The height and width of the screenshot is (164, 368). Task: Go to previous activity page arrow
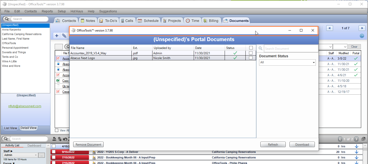pos(340,139)
